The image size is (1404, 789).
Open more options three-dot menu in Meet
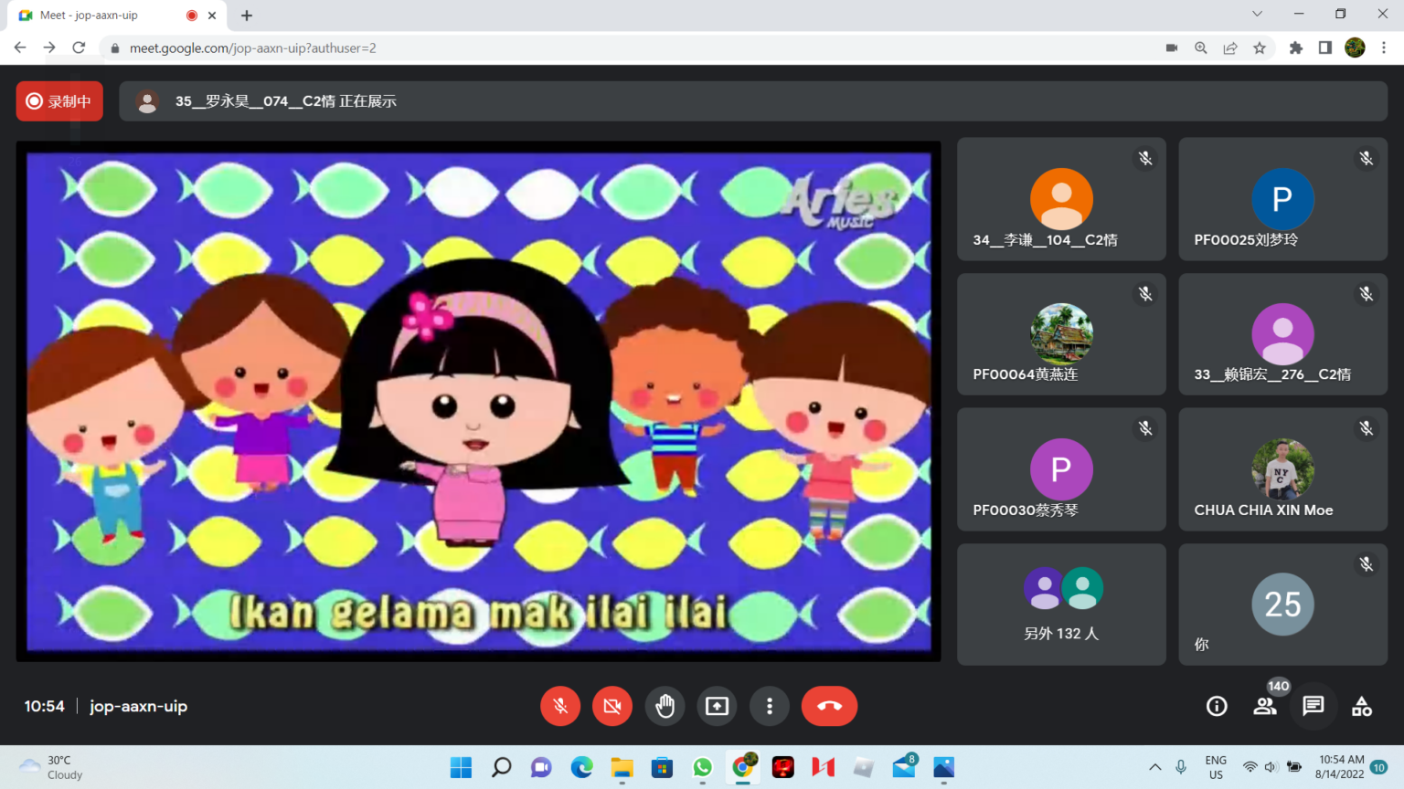coord(770,706)
